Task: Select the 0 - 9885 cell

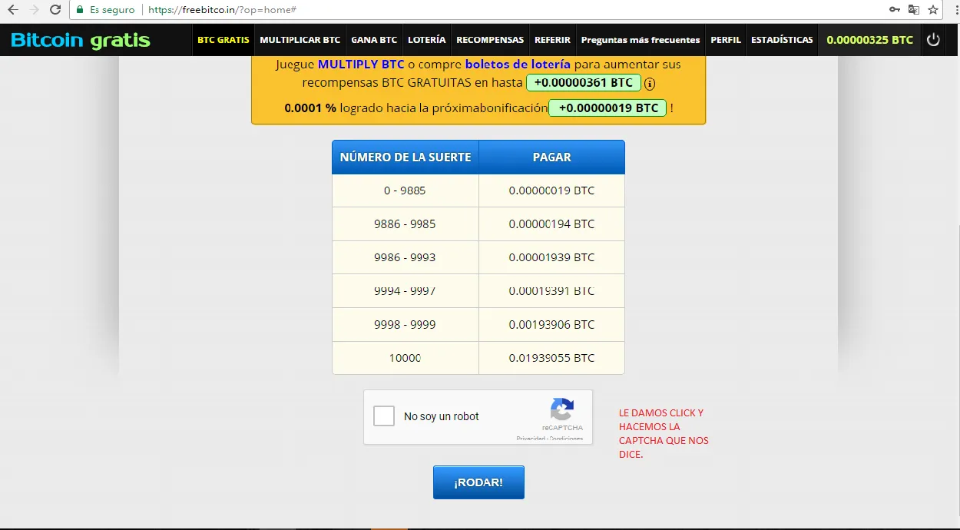Action: (x=406, y=190)
